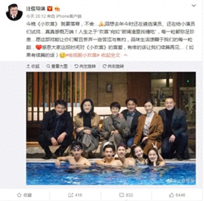This screenshot has width=204, height=201.
Task: Like the post with thumbs-up 6446
Action: (177, 195)
